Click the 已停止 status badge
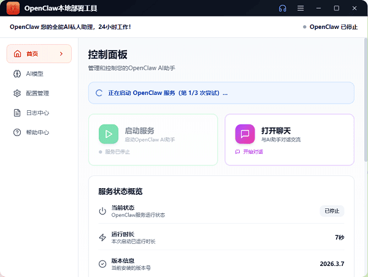 pyautogui.click(x=332, y=211)
